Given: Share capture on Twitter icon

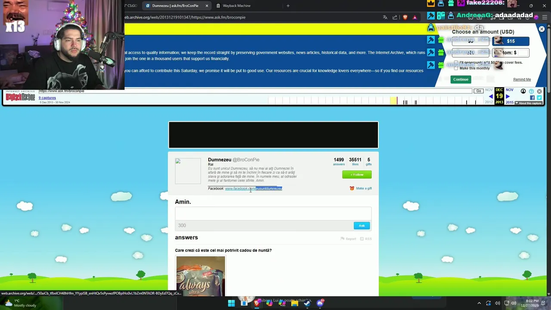Looking at the screenshot, I should [x=539, y=98].
